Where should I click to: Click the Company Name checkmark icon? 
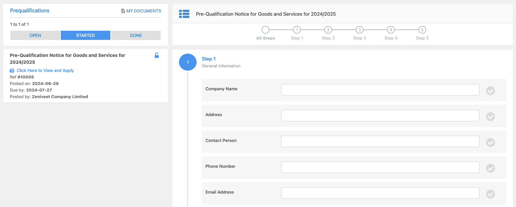click(x=491, y=91)
